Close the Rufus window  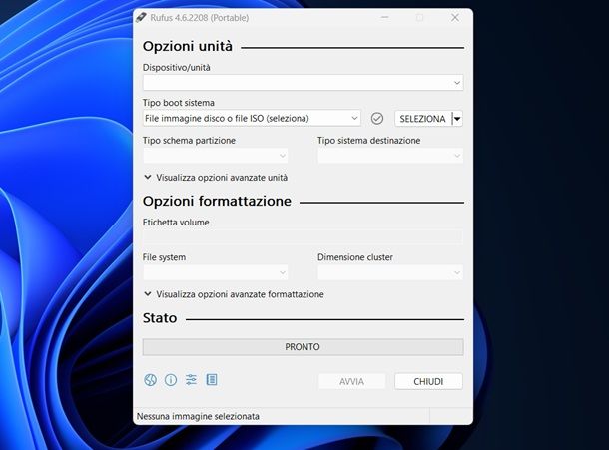(455, 18)
